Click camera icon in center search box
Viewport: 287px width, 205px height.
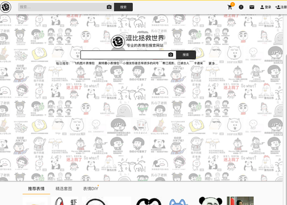click(x=171, y=55)
